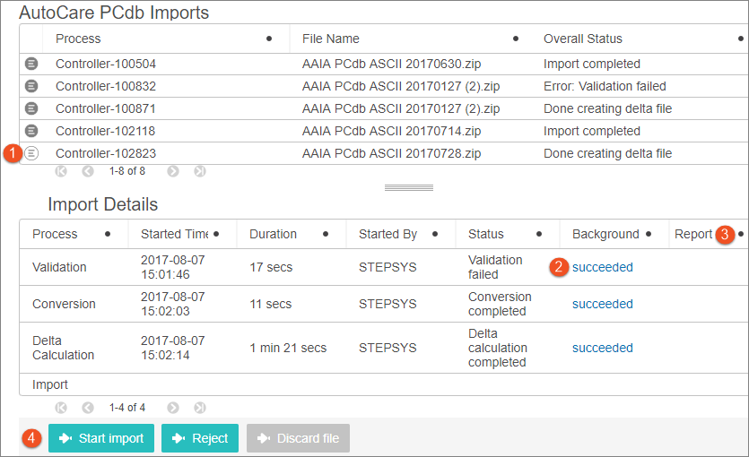
Task: Select the row icon beside Controller-102823
Action: pyautogui.click(x=31, y=153)
